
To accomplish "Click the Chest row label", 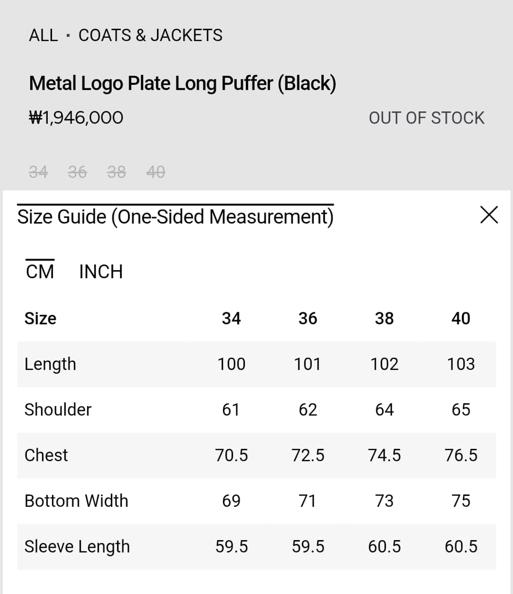I will (46, 455).
